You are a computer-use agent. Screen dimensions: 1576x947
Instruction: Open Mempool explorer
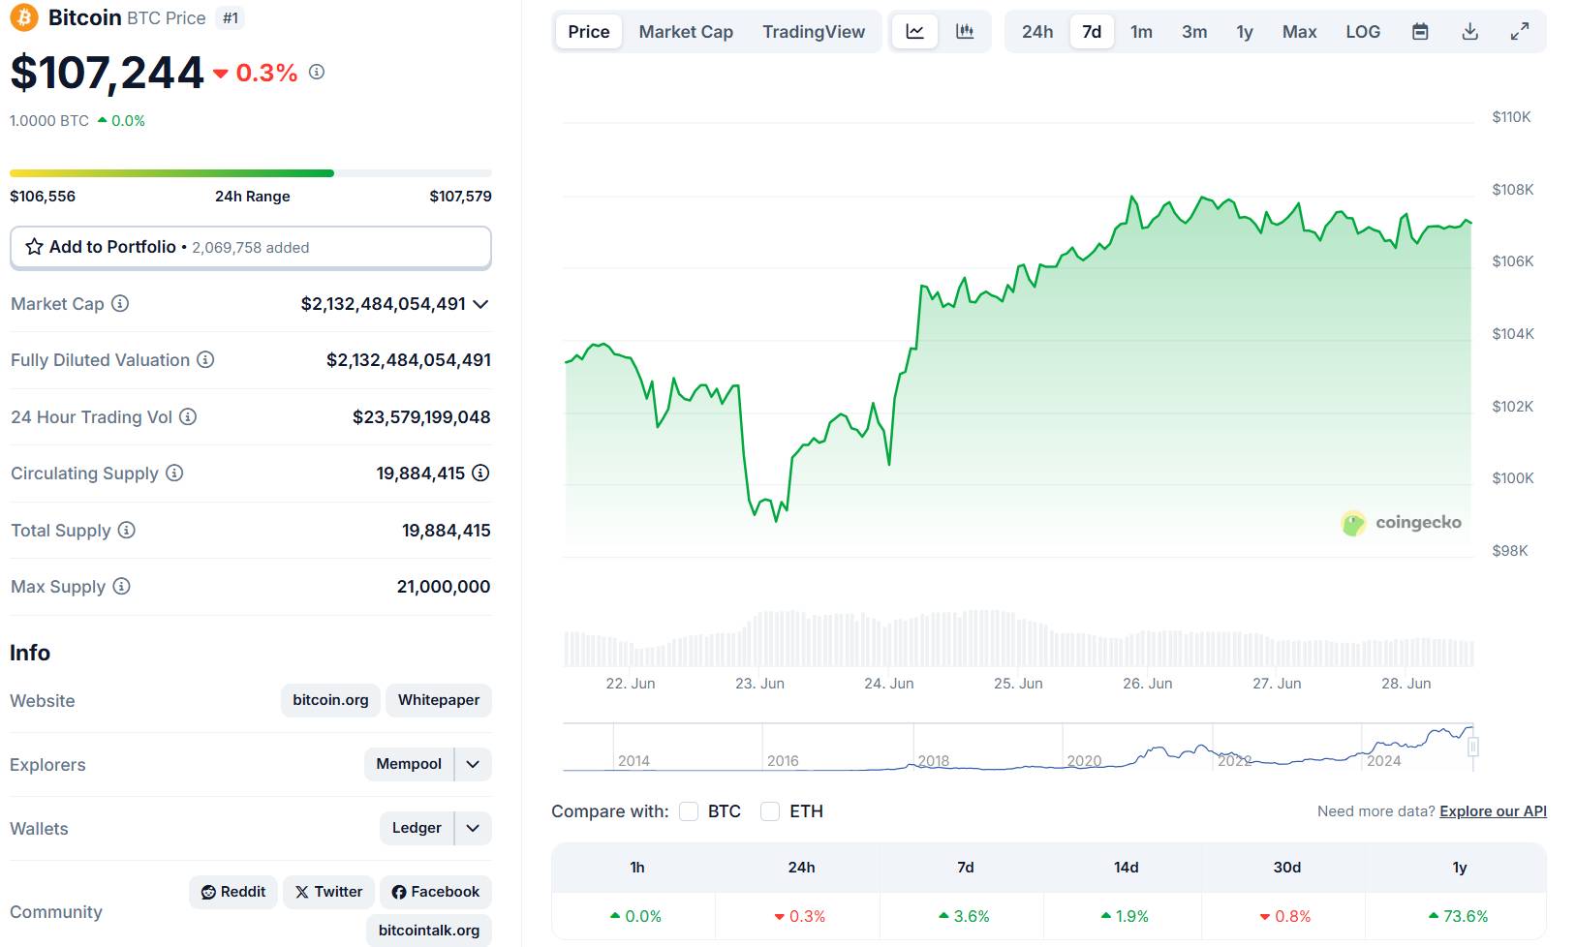pos(409,764)
